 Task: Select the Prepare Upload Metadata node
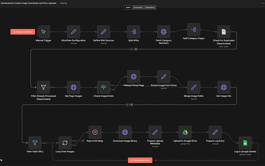155,132
